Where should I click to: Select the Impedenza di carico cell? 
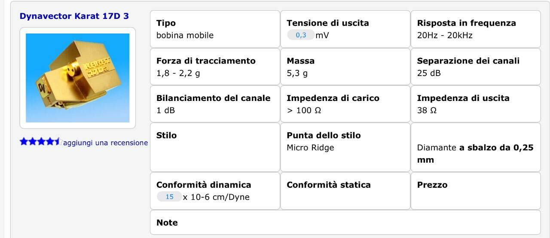click(345, 104)
